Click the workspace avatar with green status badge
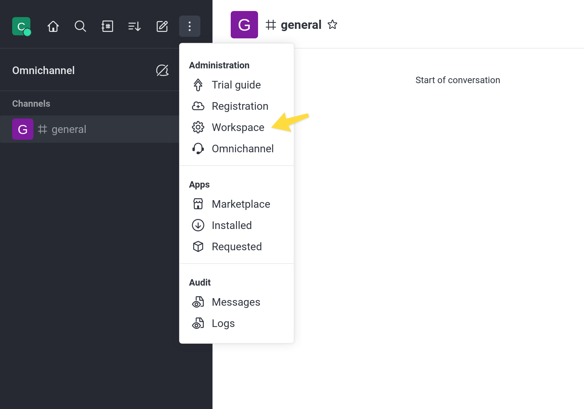The image size is (584, 409). pyautogui.click(x=21, y=26)
